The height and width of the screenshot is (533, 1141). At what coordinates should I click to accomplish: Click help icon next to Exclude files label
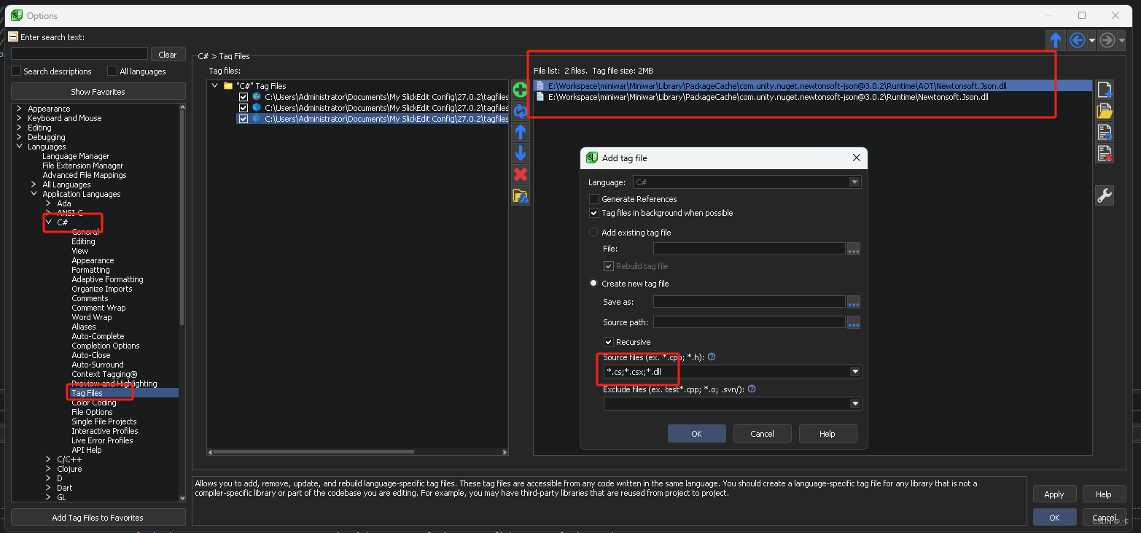pos(752,389)
